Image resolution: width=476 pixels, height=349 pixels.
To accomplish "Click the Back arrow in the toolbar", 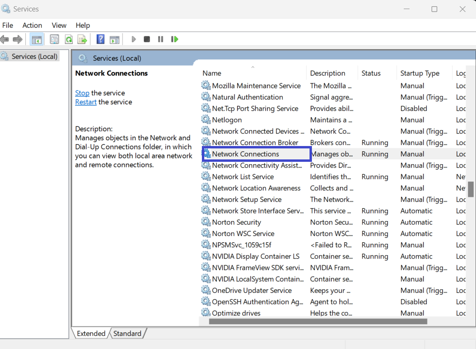I will click(x=5, y=39).
